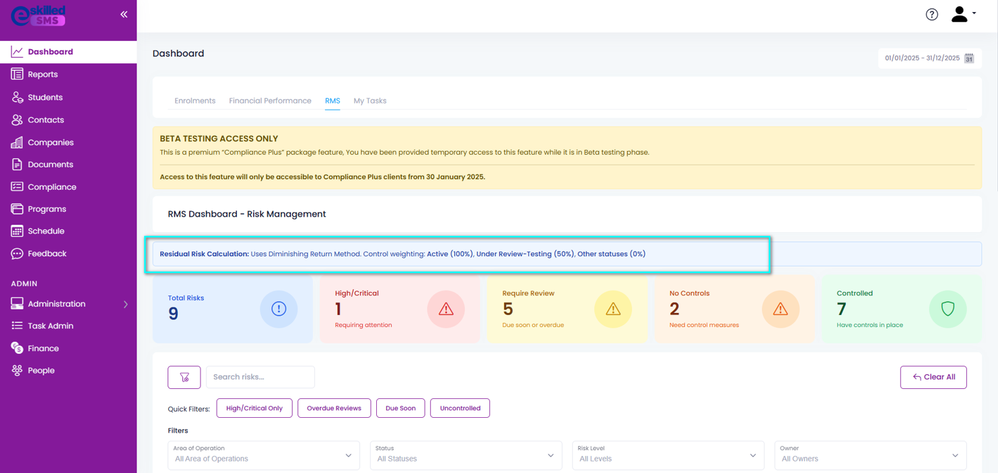Enable the Uncontrolled quick filter
Image resolution: width=998 pixels, height=473 pixels.
[x=460, y=408]
